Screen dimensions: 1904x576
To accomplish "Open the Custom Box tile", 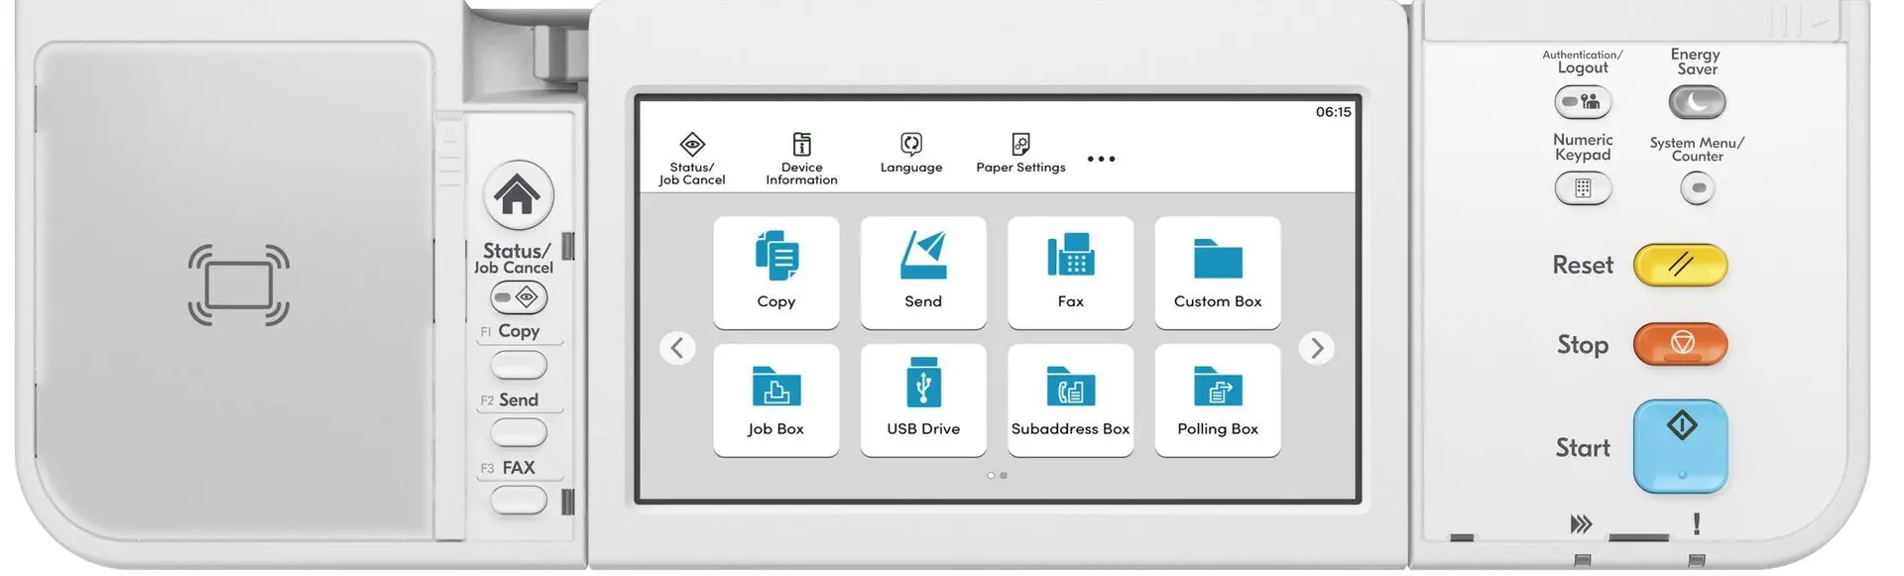I will 1218,273.
